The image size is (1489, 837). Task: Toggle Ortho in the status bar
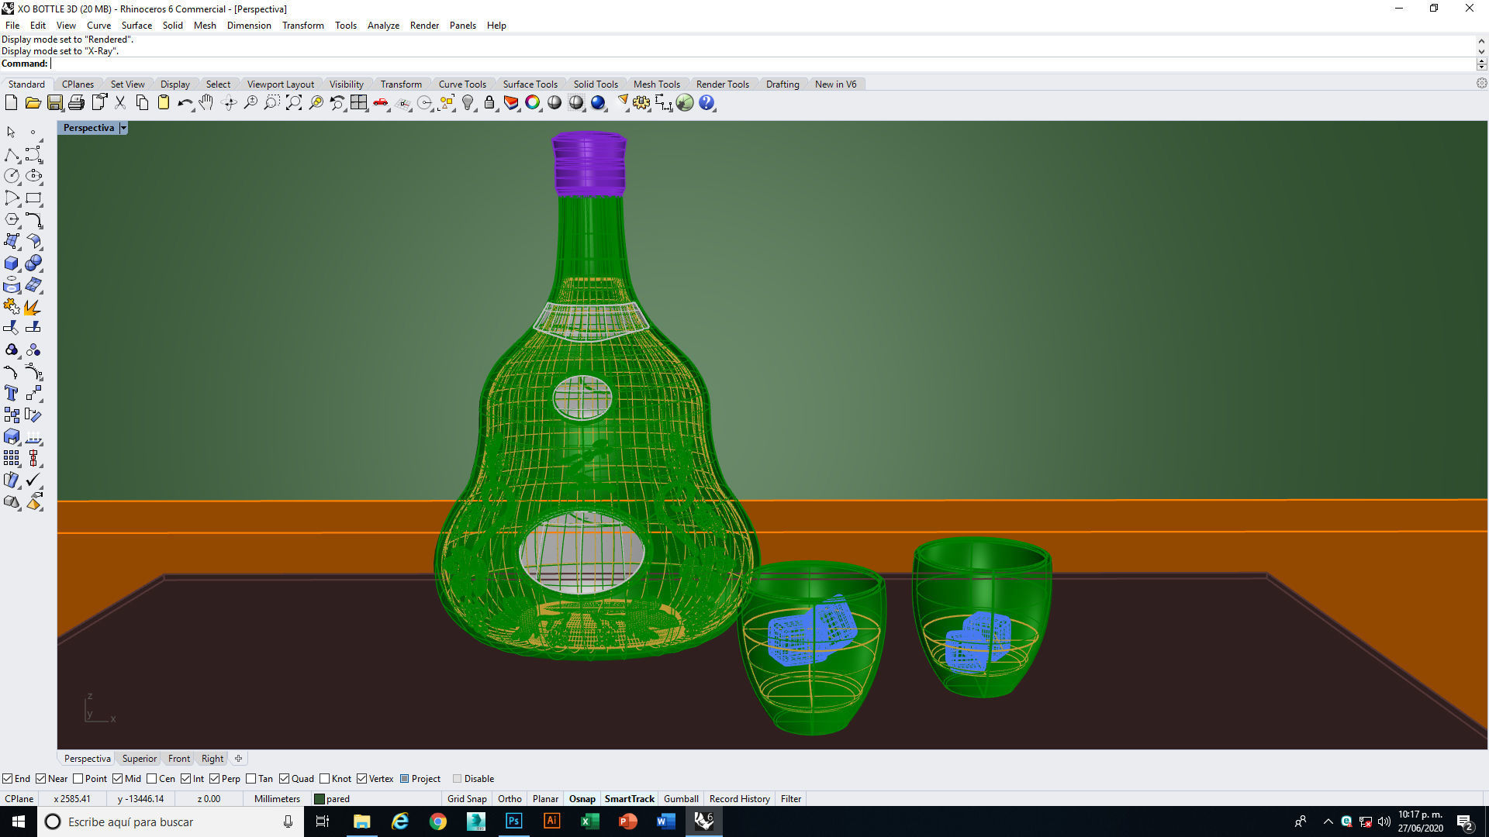[510, 799]
